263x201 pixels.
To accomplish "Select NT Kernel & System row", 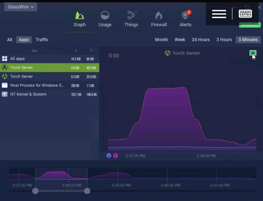I will [28, 94].
